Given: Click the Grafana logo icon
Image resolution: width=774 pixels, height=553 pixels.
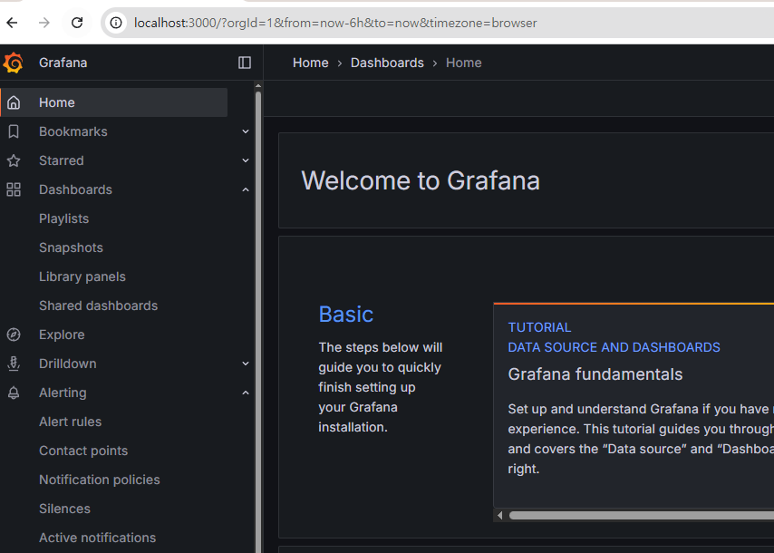Looking at the screenshot, I should 13,63.
